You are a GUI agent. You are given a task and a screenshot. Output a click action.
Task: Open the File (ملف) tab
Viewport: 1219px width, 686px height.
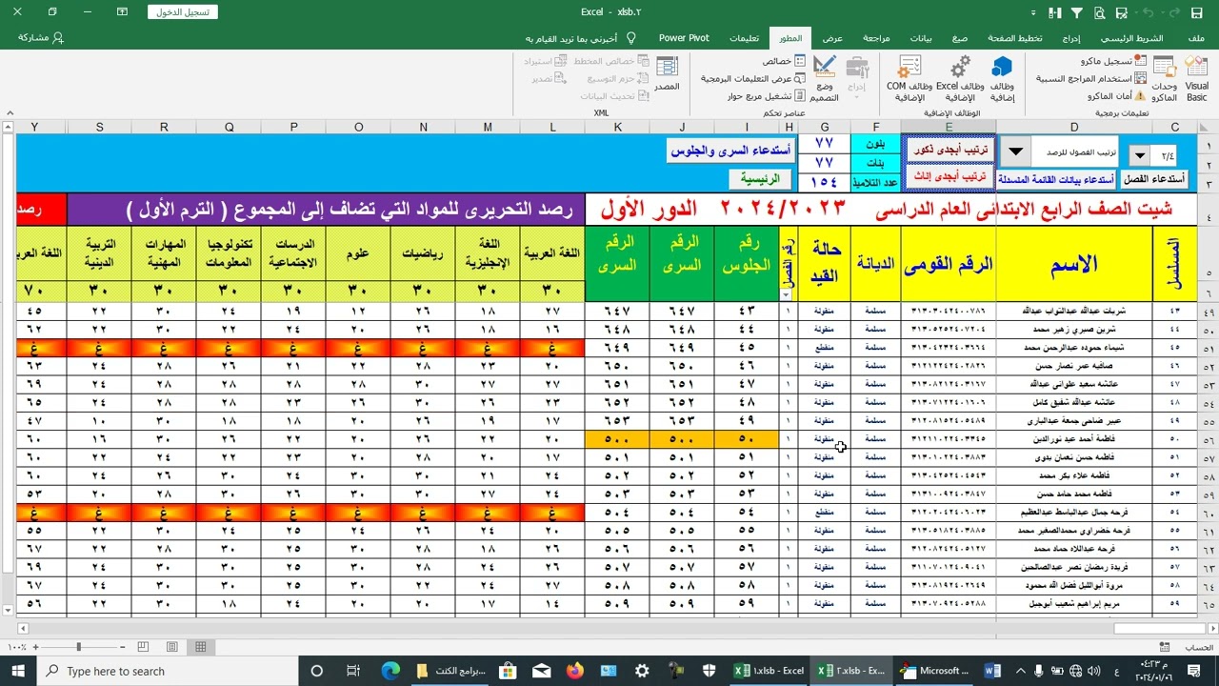tap(1196, 38)
